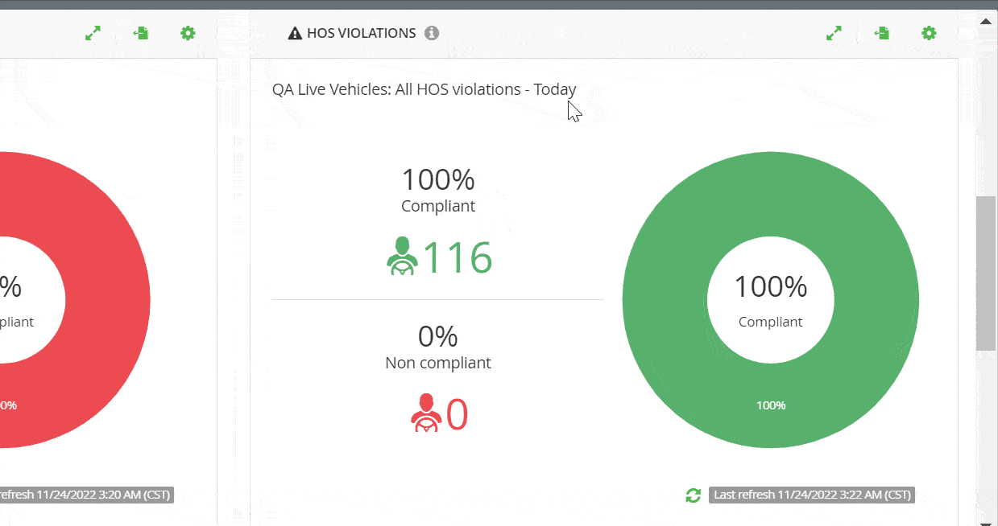Maximize the red-chart widget on the left
The image size is (998, 526).
[x=93, y=33]
